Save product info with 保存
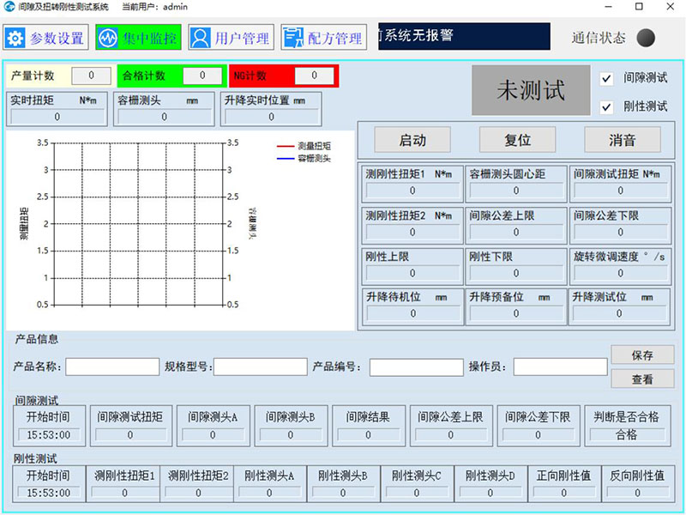The width and height of the screenshot is (686, 515). coord(641,355)
